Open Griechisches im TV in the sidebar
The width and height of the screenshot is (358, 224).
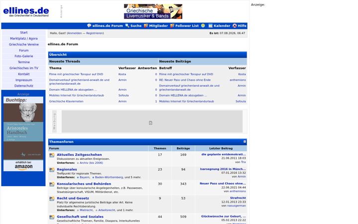click(x=24, y=68)
